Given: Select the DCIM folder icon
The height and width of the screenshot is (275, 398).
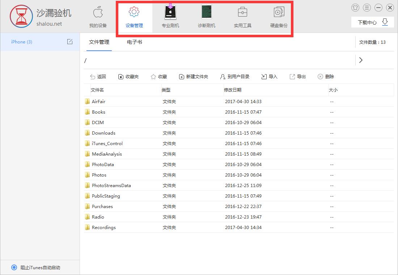Looking at the screenshot, I should coord(87,122).
